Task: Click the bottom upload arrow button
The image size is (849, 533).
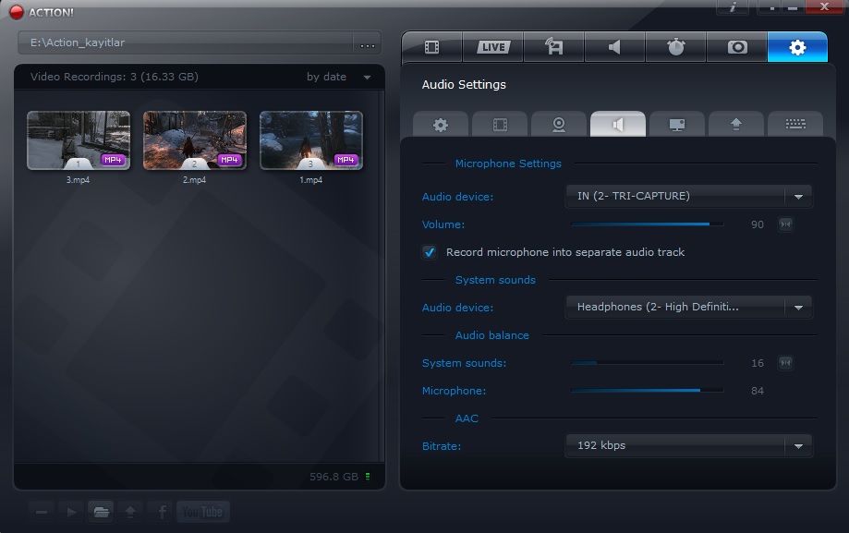Action: [x=130, y=512]
